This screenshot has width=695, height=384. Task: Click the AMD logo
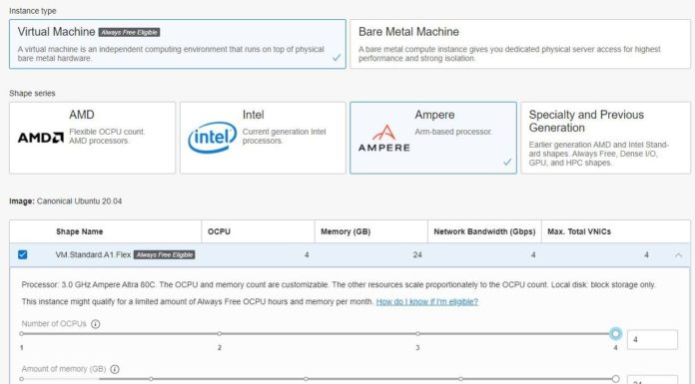click(x=41, y=138)
